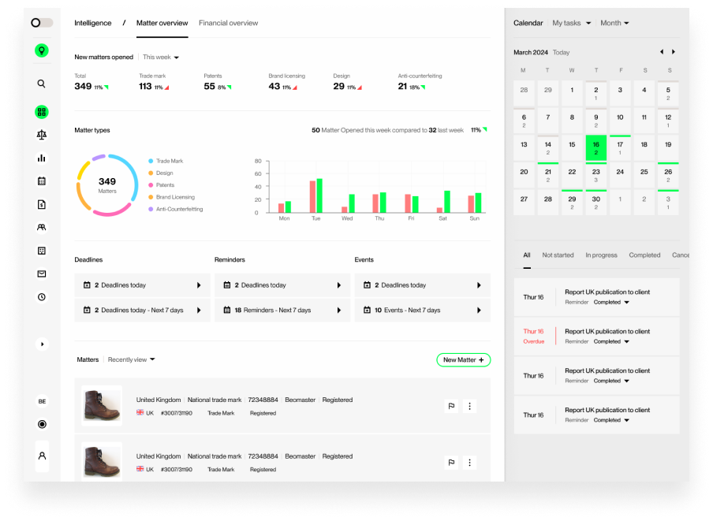Select the dashboard grid icon in sidebar
The height and width of the screenshot is (521, 713).
pyautogui.click(x=42, y=112)
